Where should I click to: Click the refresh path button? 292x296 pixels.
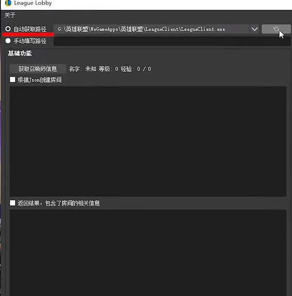click(276, 29)
